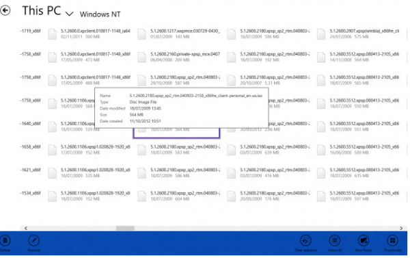
Task: Select file icon for the 24/07/2006 575 MB item
Action: coord(321,34)
